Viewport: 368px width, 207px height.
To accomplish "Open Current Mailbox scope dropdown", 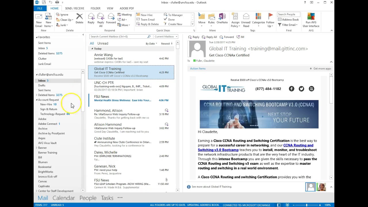I will click(x=166, y=37).
